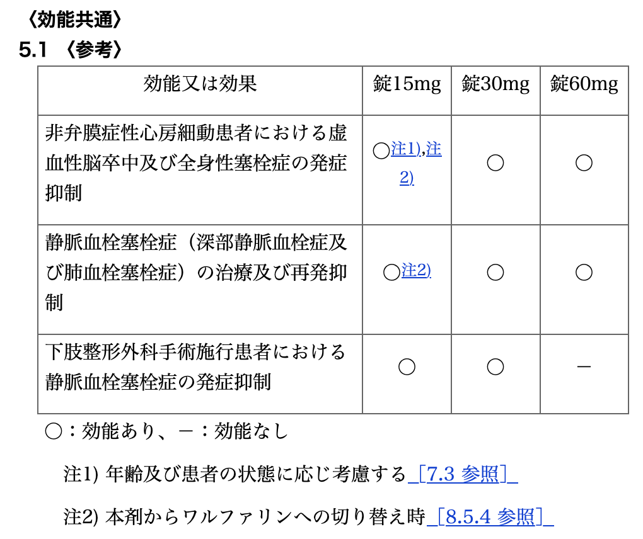
Task: Open the [8.5.4 参照] reference link
Action: pyautogui.click(x=490, y=517)
